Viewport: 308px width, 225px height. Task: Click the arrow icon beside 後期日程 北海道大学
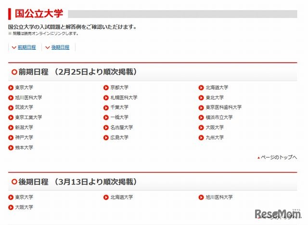pyautogui.click(x=106, y=197)
